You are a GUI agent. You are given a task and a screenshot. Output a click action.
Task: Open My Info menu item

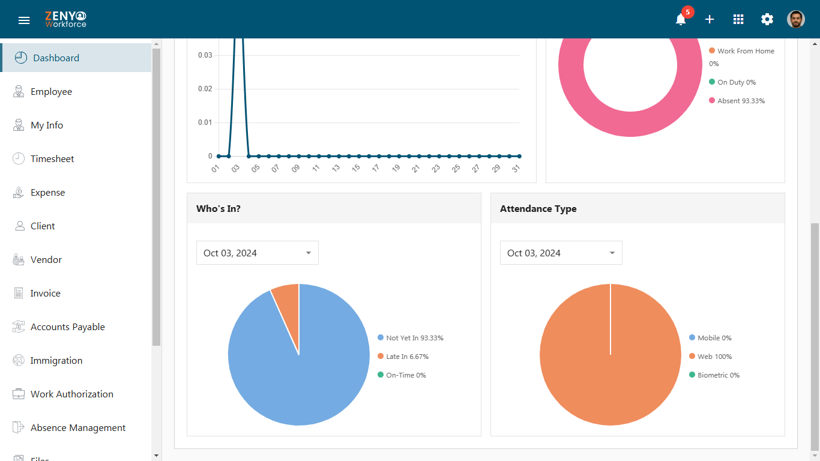coord(76,125)
